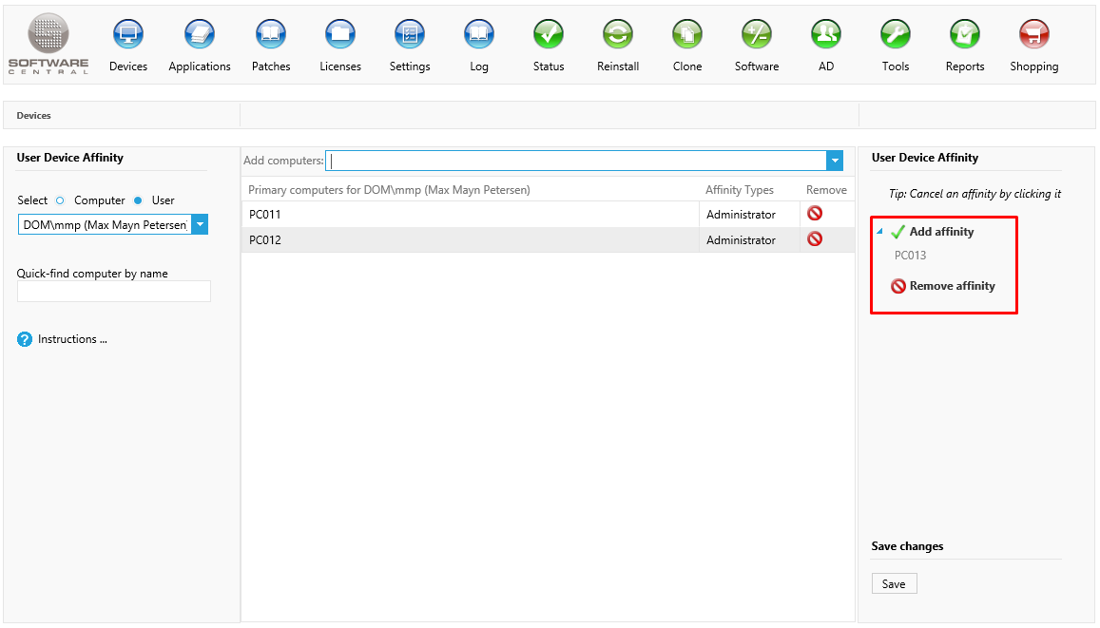Image resolution: width=1100 pixels, height=628 pixels.
Task: Open the Licenses toolbar icon
Action: point(340,35)
